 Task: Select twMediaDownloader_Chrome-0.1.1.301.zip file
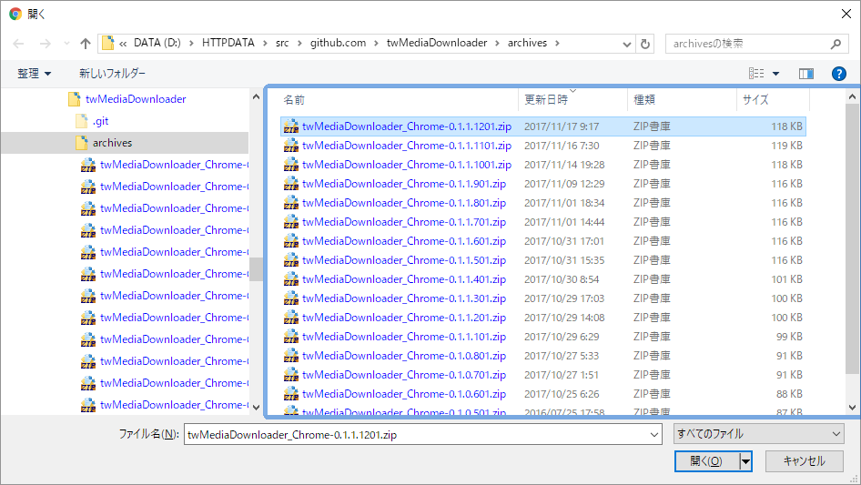point(543,298)
